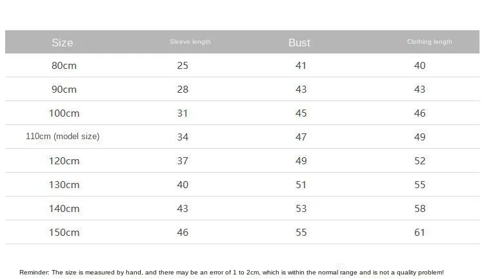
Task: Click the Reminder measurement note text
Action: click(232, 272)
